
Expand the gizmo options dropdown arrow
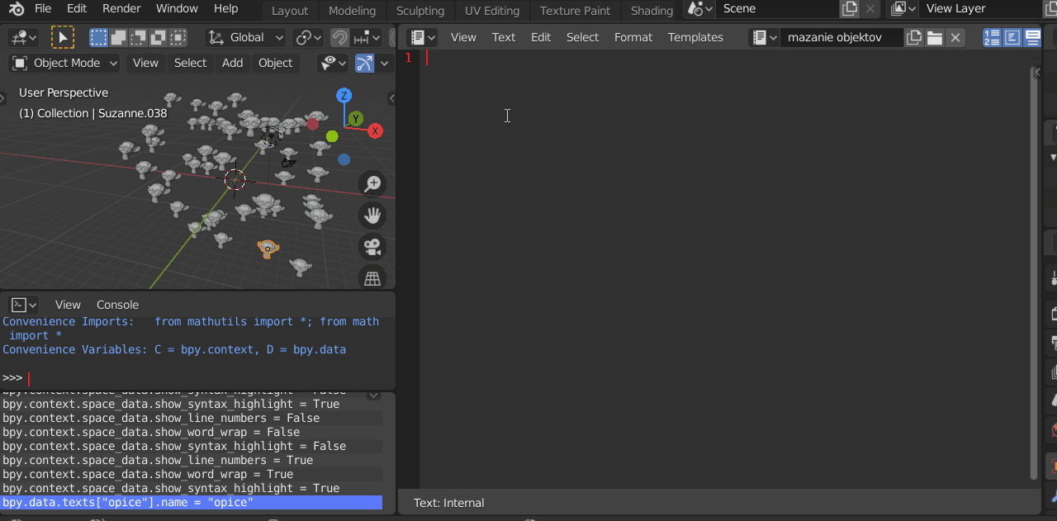pos(384,63)
